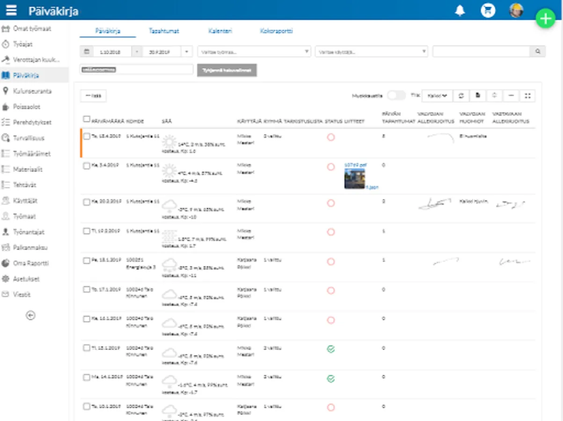563x421 pixels.
Task: Open Turvallisuus in the sidebar
Action: [x=29, y=138]
